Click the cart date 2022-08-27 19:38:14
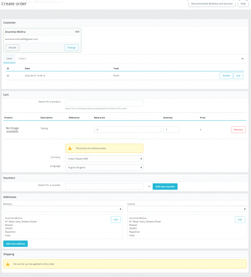Image resolution: width=251 pixels, height=277 pixels. [35, 76]
